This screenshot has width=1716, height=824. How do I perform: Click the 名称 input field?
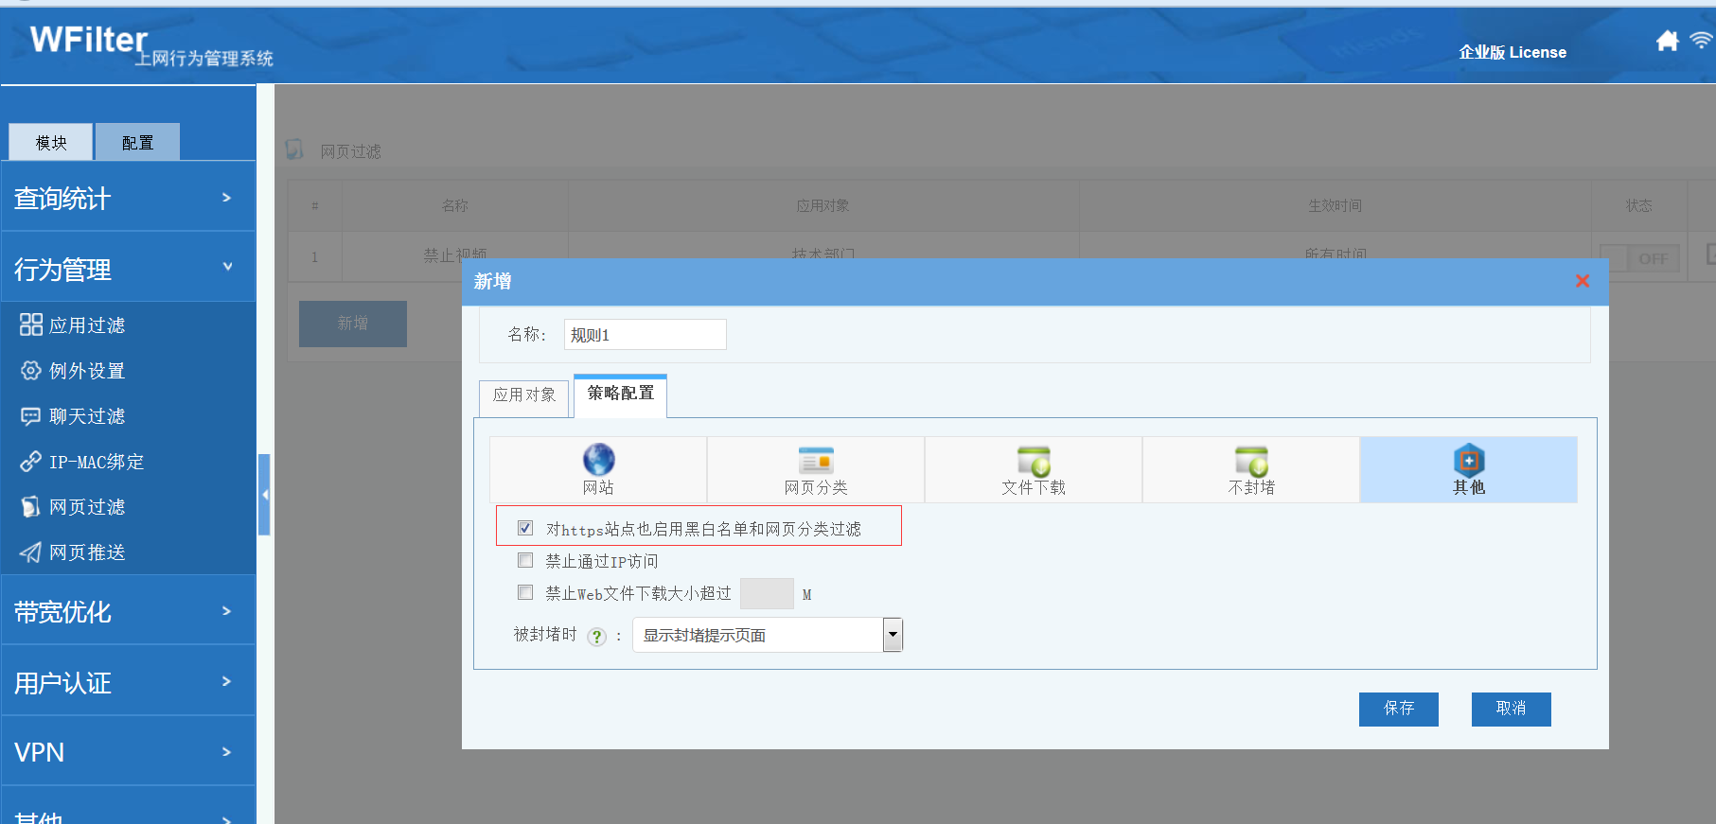click(645, 335)
